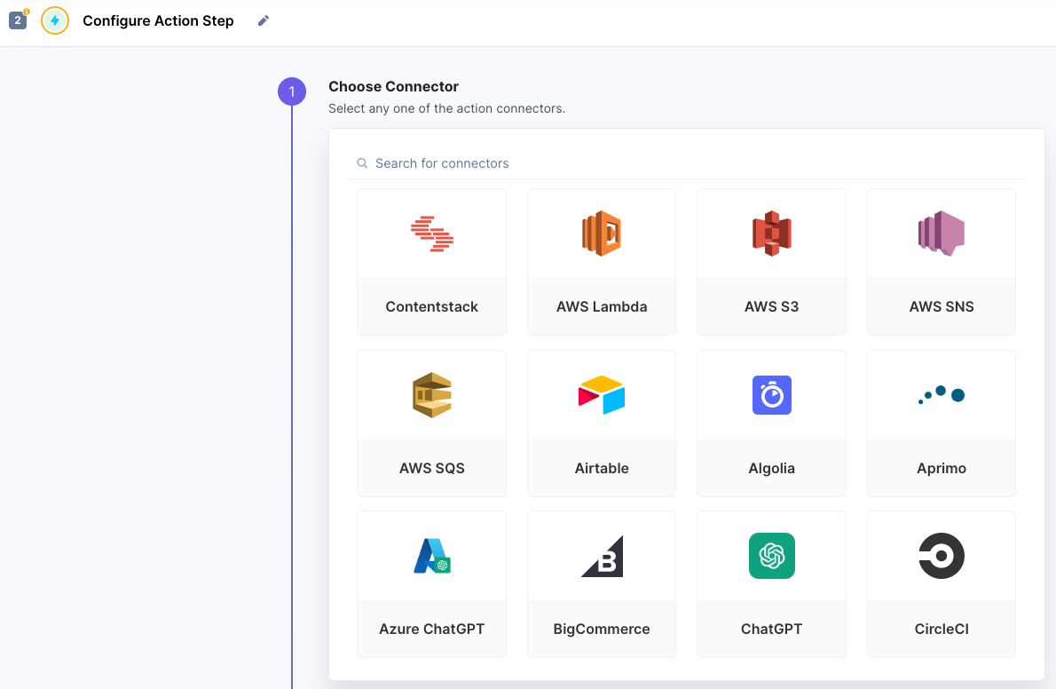Click the search magnifier icon

click(x=362, y=163)
